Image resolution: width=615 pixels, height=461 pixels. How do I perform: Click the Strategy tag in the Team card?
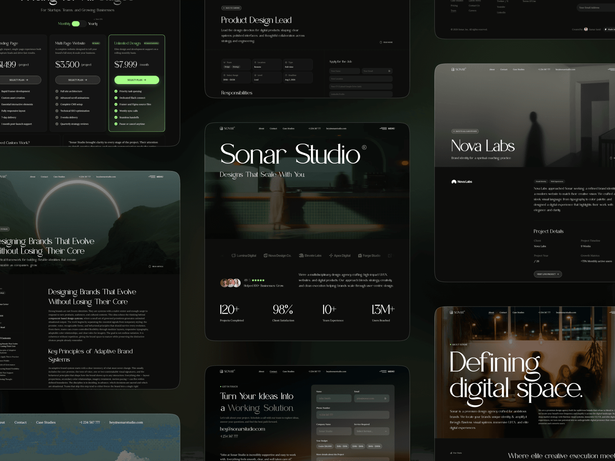click(x=236, y=67)
